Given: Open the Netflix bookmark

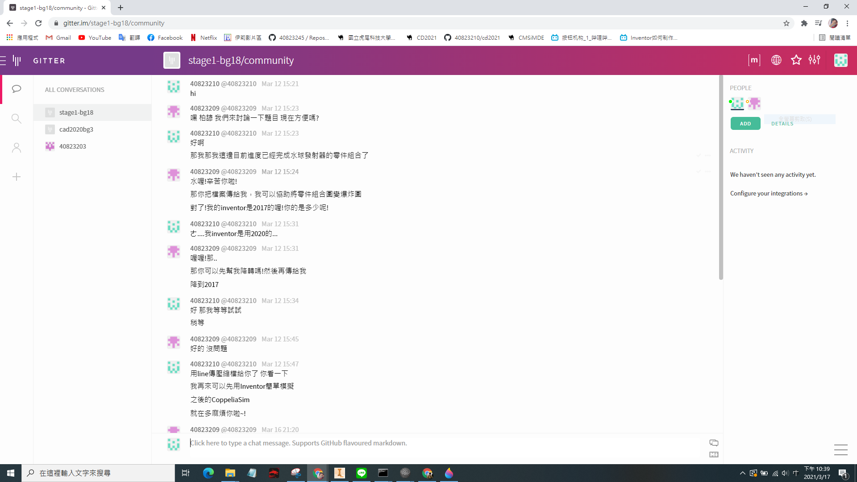Looking at the screenshot, I should (204, 37).
